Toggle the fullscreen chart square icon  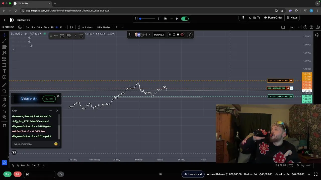[x=283, y=27]
